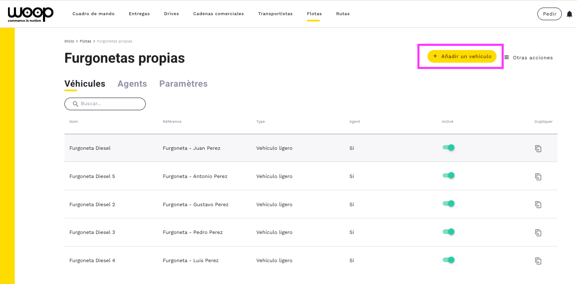Duplicate Furgoneta Diesel 5 using copy icon

click(538, 177)
